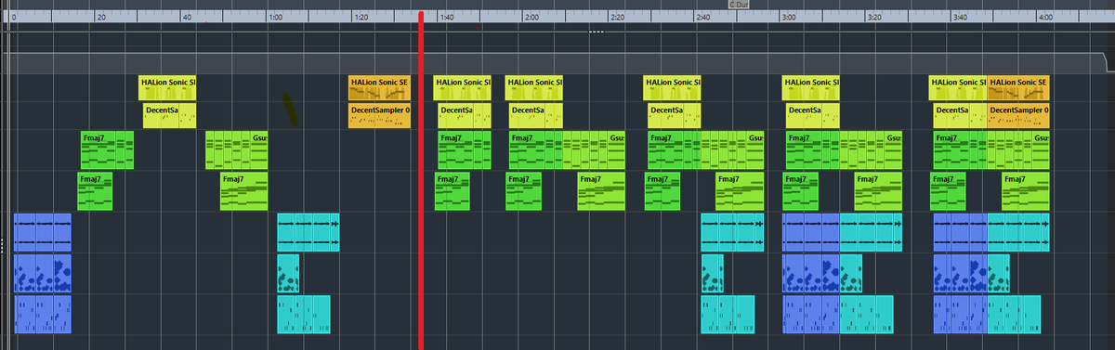
Task: Select the orange HALion Sonic SE clip at 1:20
Action: pos(379,88)
